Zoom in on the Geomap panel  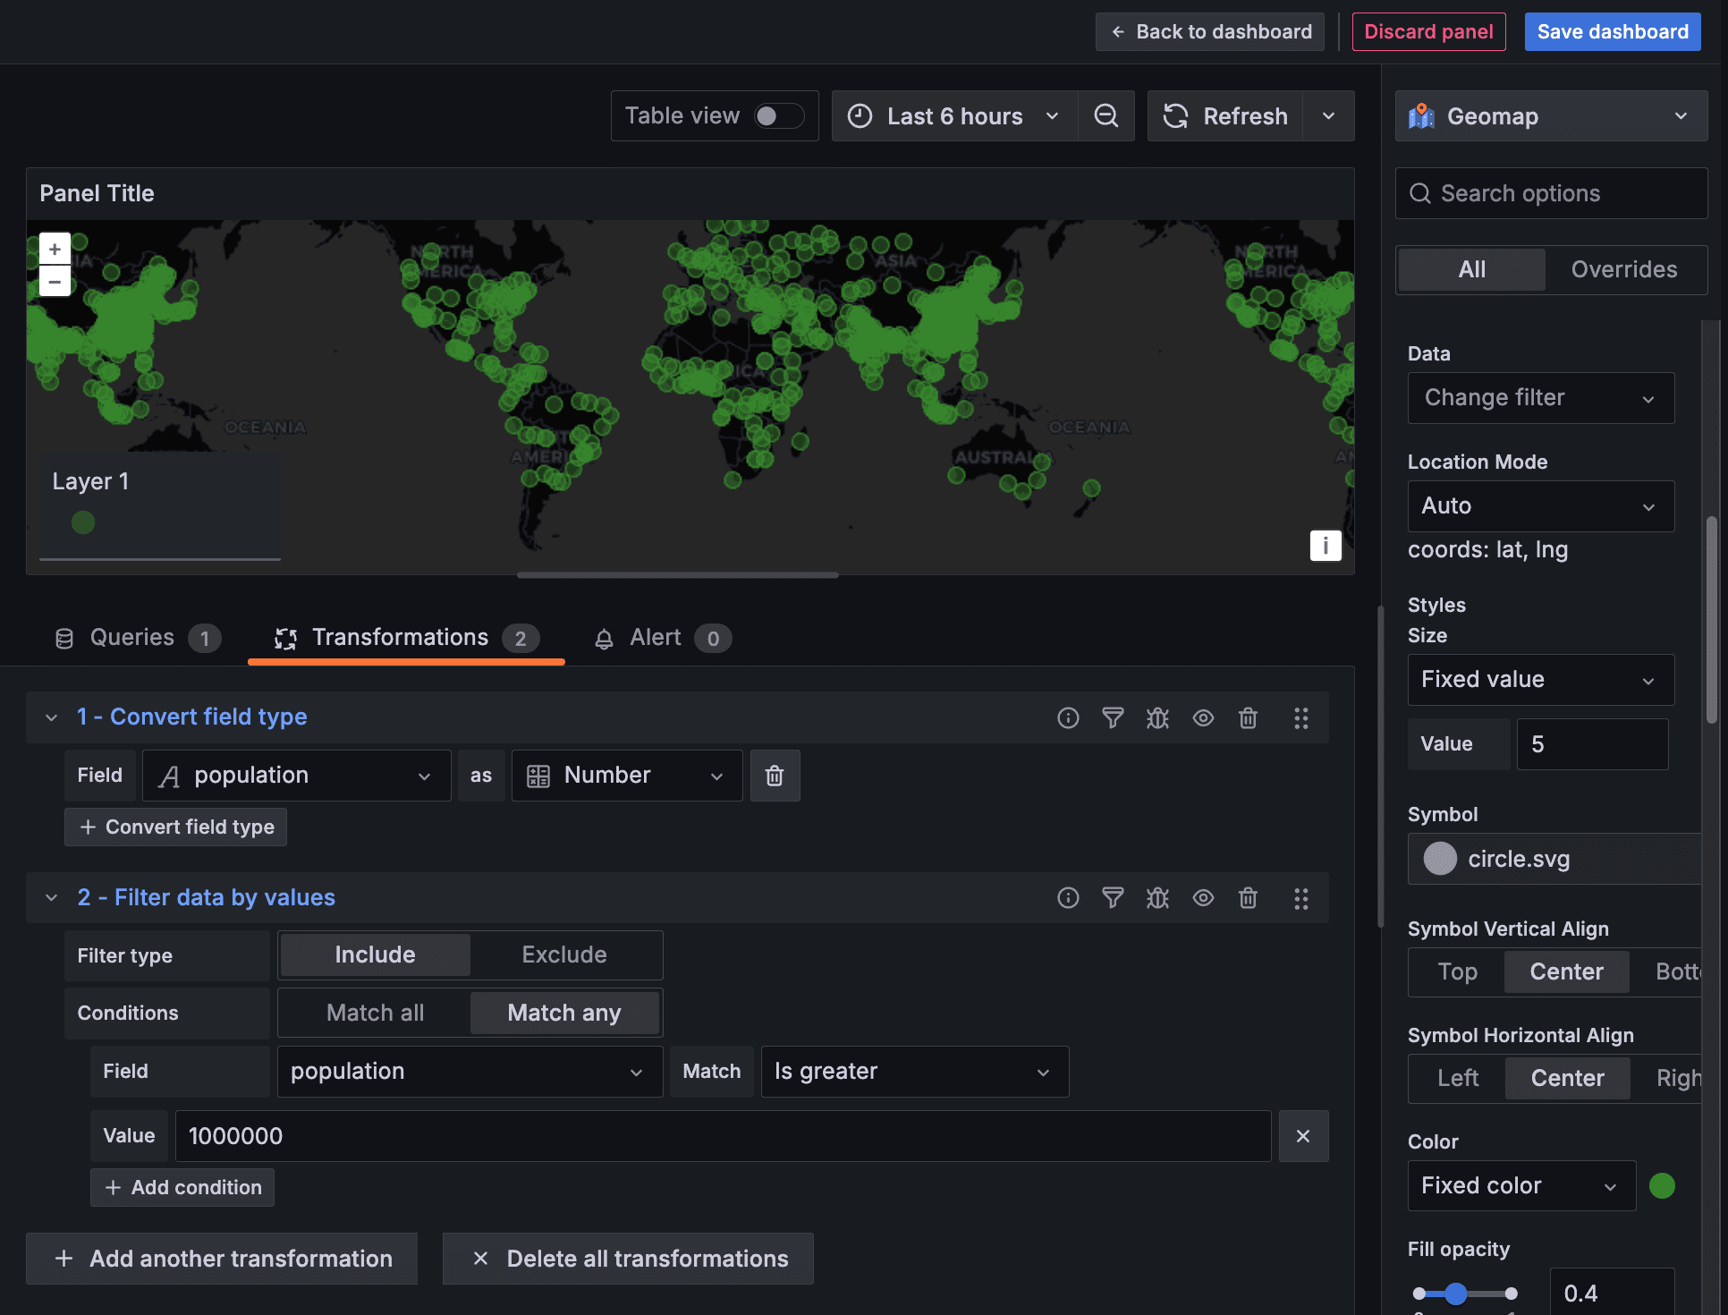coord(55,248)
